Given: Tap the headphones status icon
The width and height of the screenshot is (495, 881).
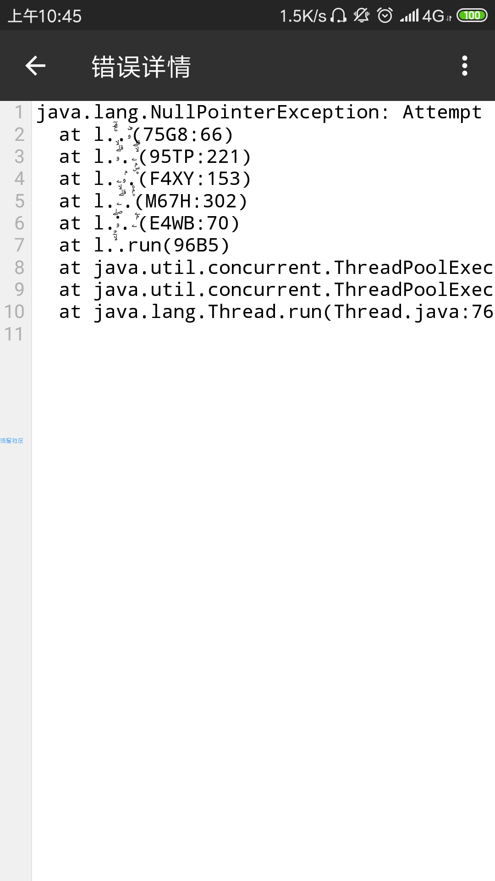Looking at the screenshot, I should (x=339, y=16).
